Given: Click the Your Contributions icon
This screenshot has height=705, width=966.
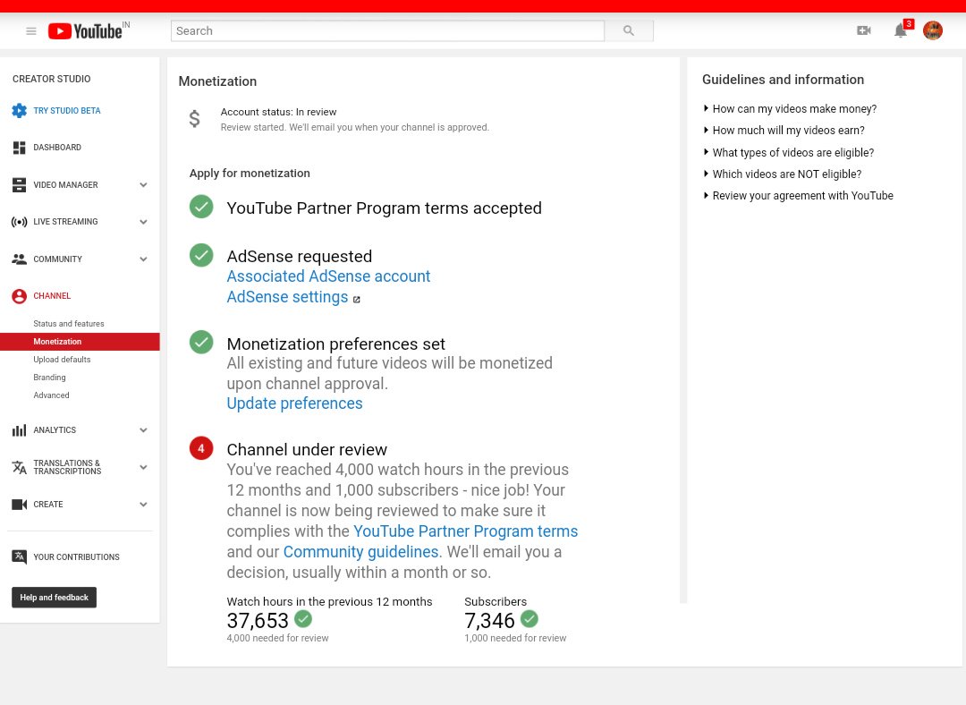Looking at the screenshot, I should tap(19, 556).
